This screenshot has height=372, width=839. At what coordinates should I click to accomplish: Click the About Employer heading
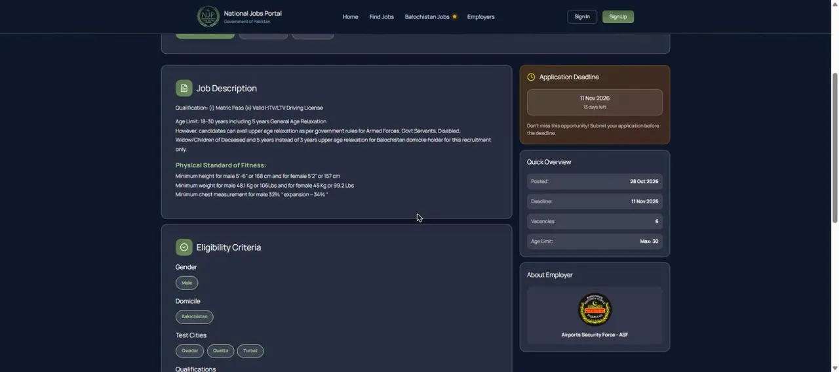click(549, 275)
